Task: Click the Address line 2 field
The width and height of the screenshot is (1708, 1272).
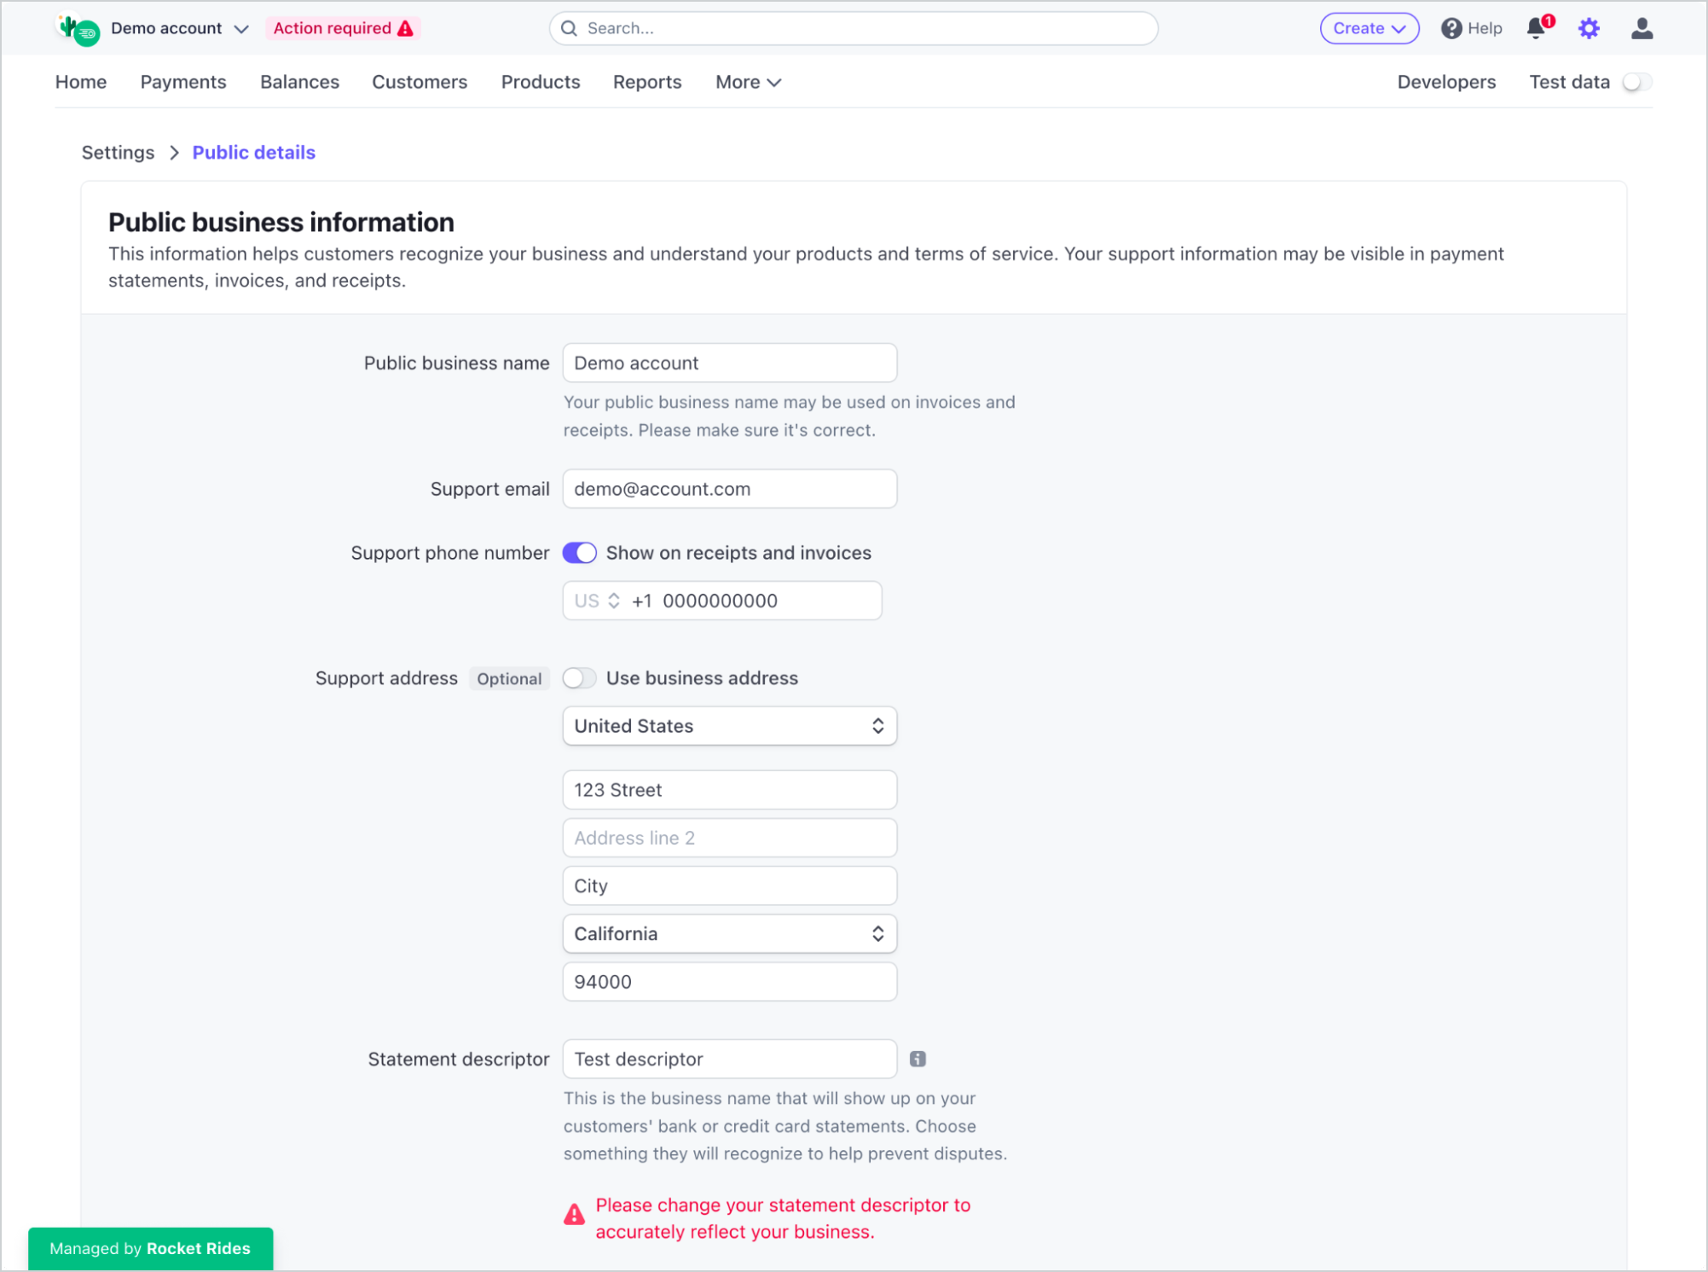Action: pos(729,838)
